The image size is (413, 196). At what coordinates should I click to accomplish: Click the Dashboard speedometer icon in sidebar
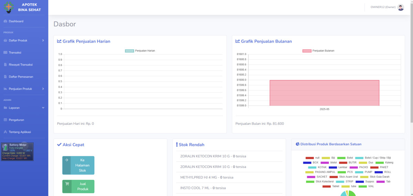click(5, 21)
